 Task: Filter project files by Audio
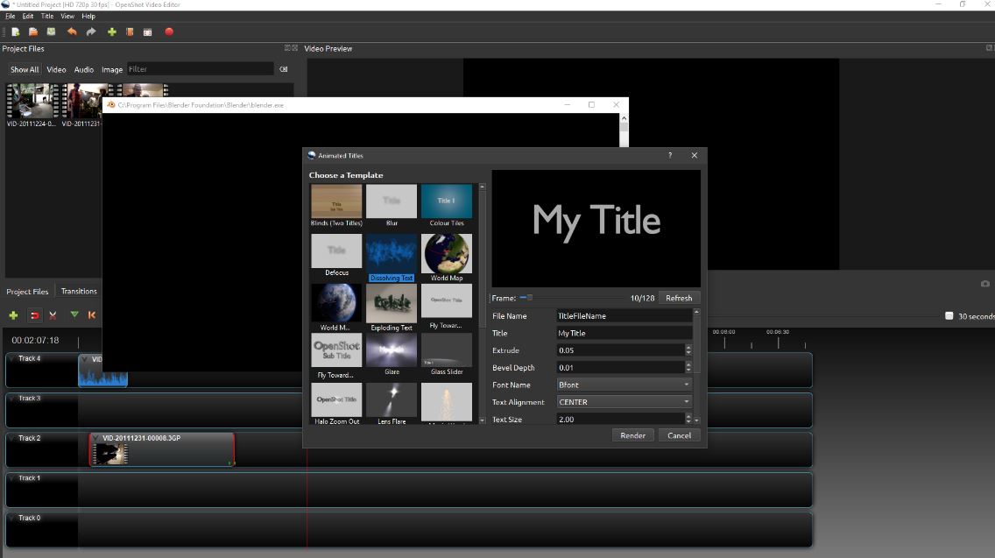[x=84, y=70]
